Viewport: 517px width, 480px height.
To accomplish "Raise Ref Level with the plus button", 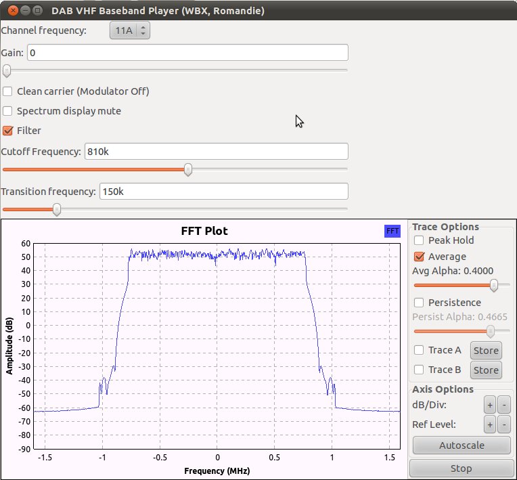I will (490, 425).
